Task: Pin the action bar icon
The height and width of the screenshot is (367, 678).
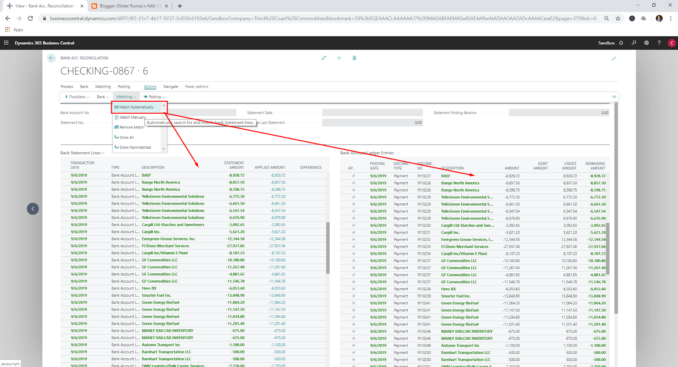Action: click(x=614, y=97)
